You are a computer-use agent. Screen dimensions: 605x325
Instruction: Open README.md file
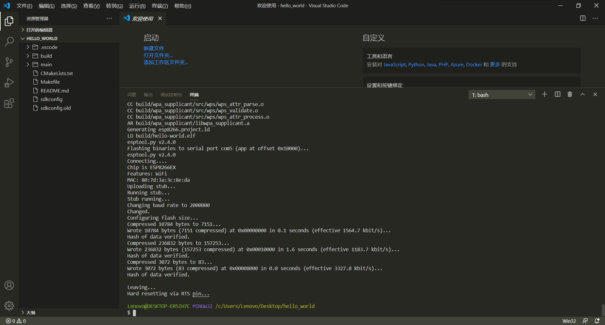coord(69,91)
